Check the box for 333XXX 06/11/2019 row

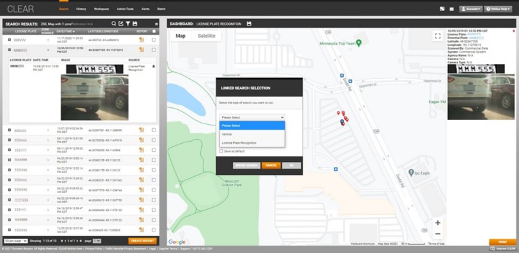coord(153,150)
